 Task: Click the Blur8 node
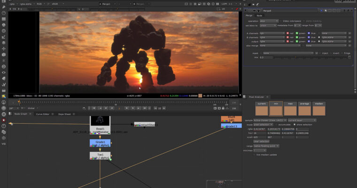[232, 119]
